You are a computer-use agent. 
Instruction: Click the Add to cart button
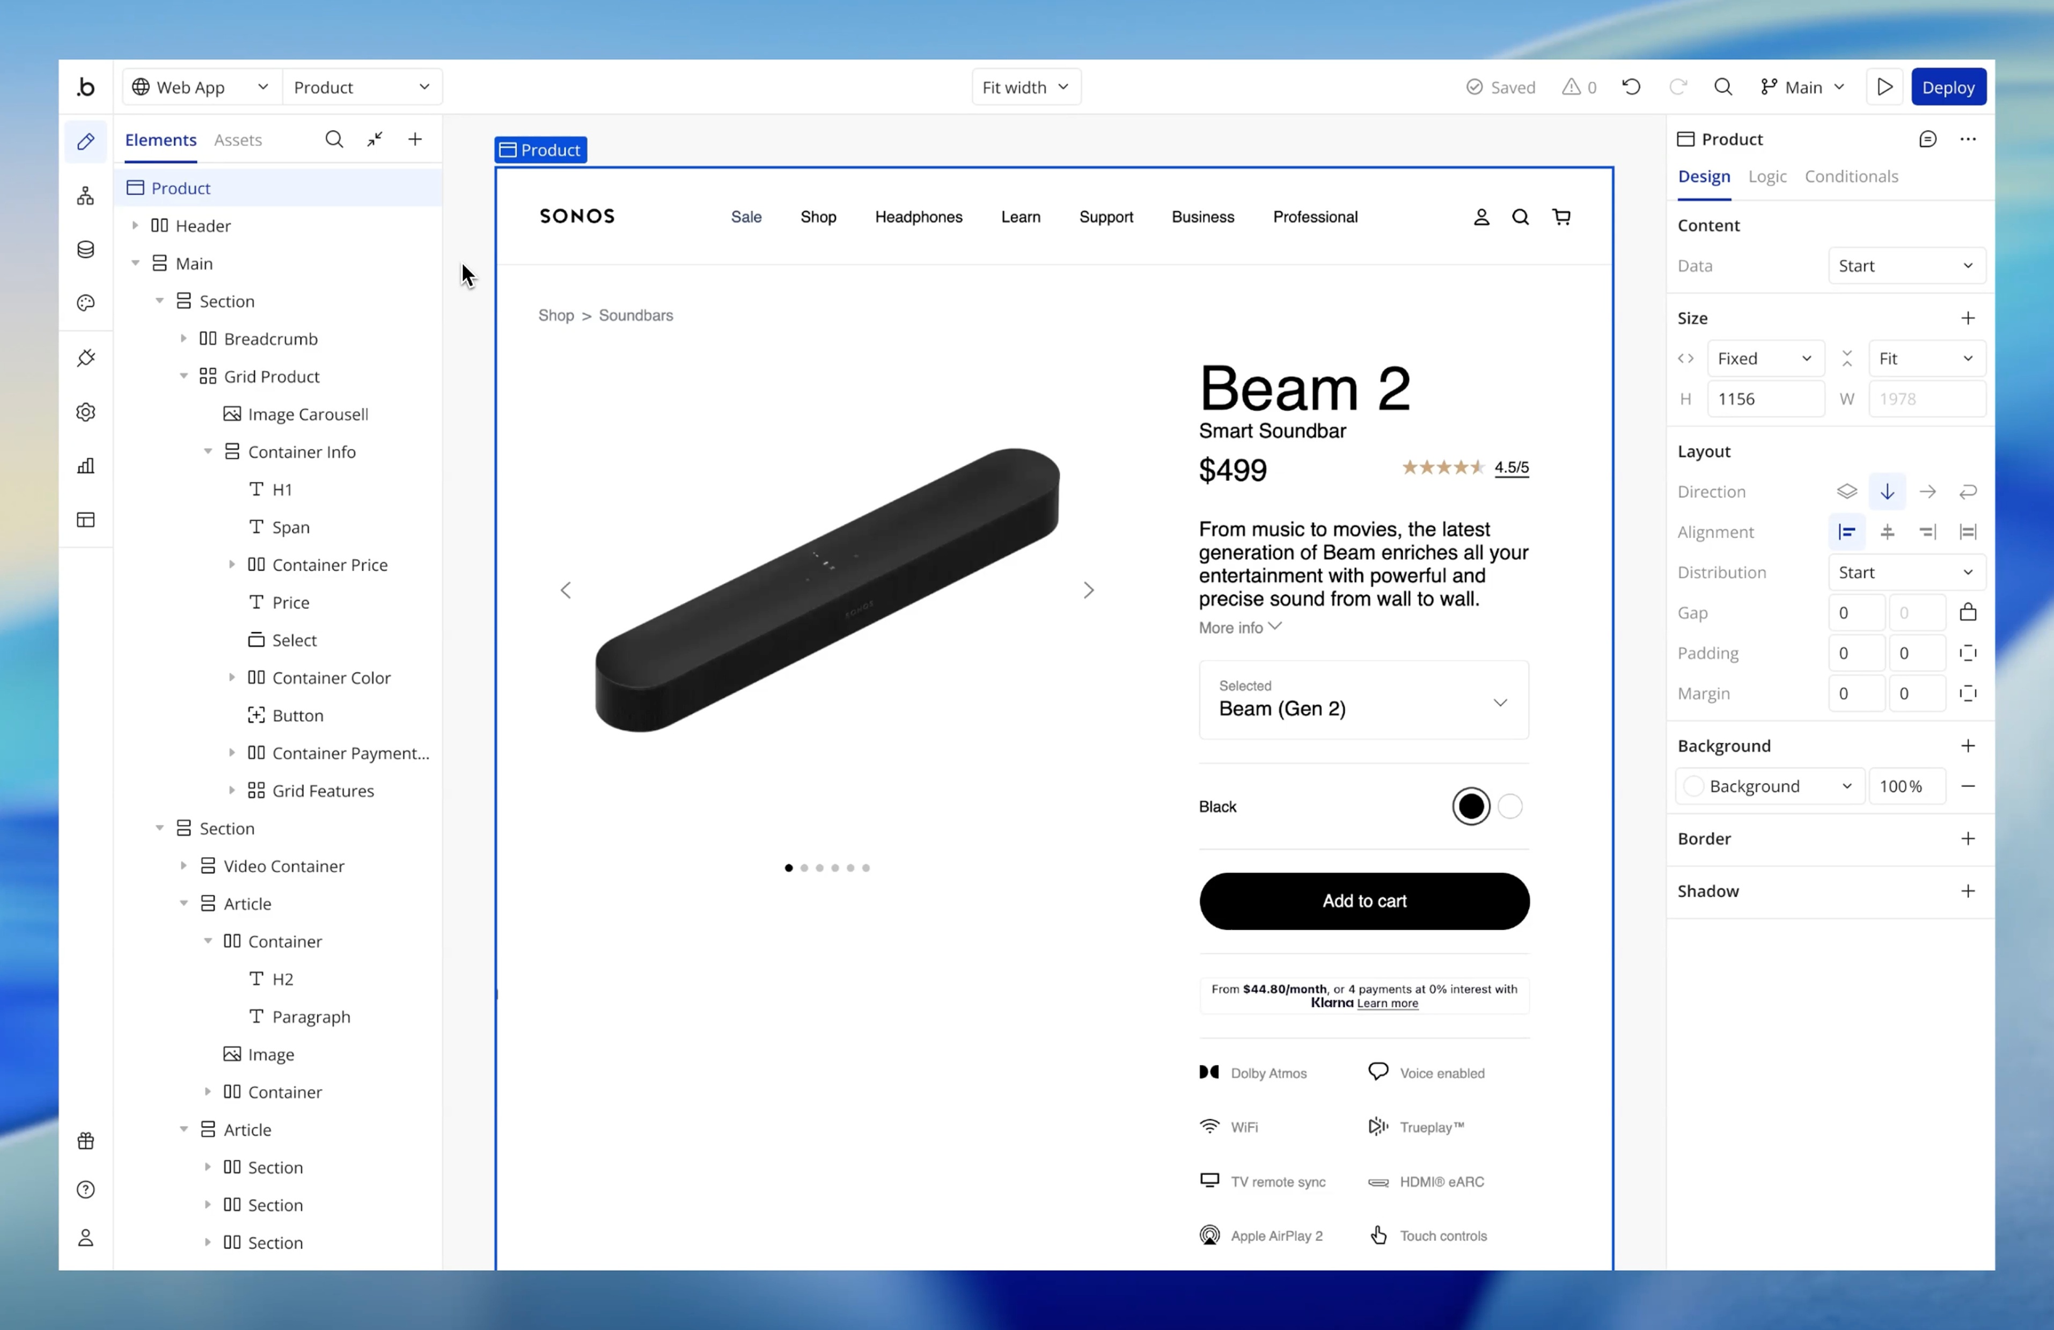pos(1363,901)
